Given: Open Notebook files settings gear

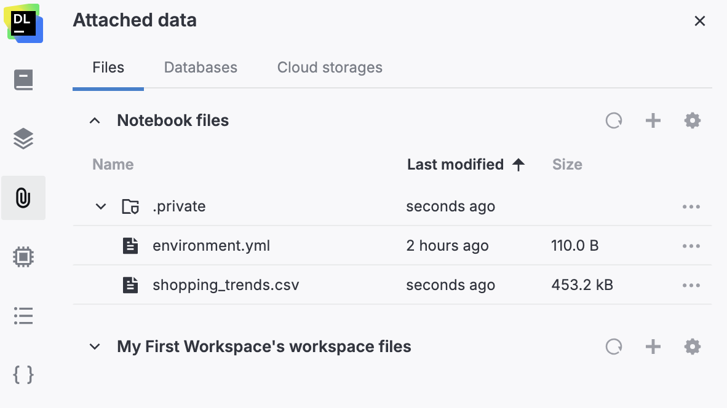Looking at the screenshot, I should 692,120.
